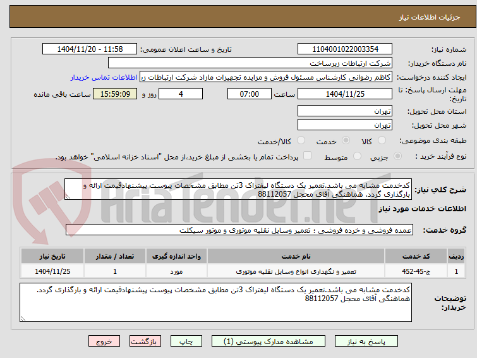Click the شرح کلی نیاز text area
The image size is (477, 358).
[x=238, y=189]
